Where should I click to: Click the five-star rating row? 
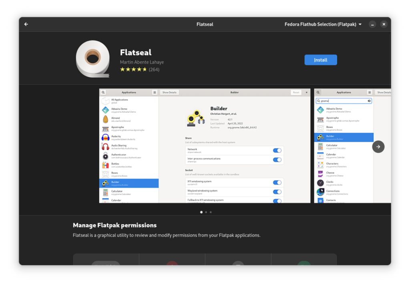133,69
